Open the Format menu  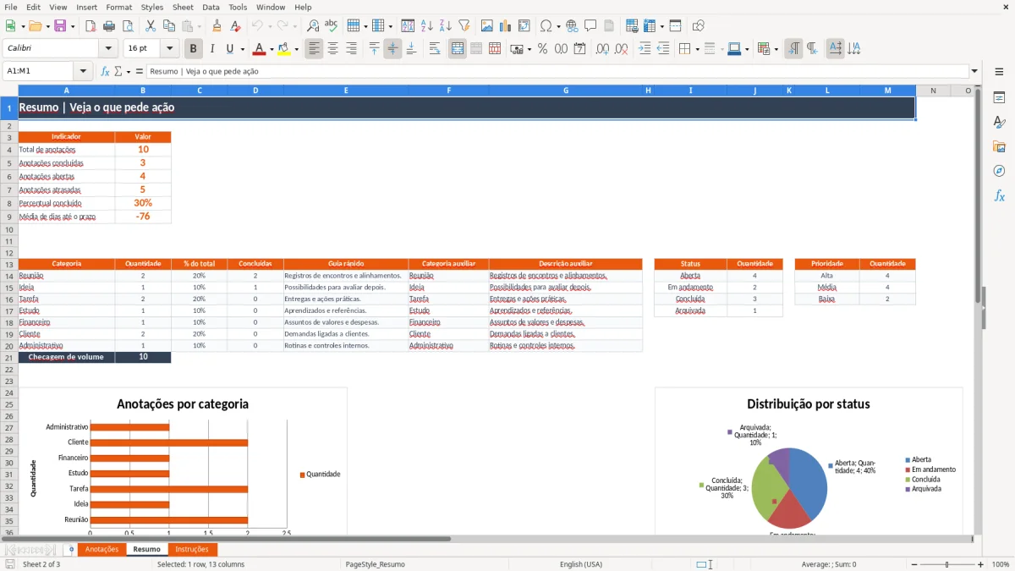tap(118, 7)
